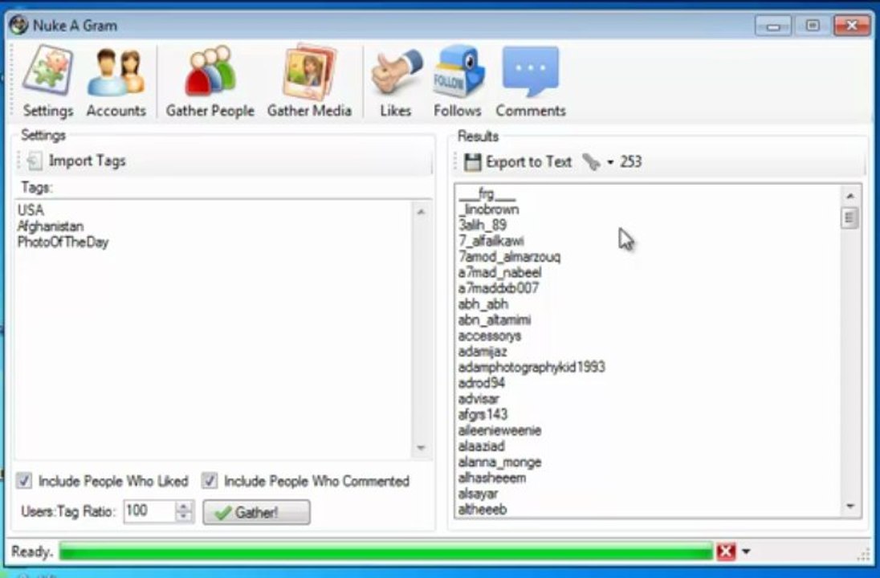Click the 253 results count
This screenshot has width=880, height=578.
(631, 162)
